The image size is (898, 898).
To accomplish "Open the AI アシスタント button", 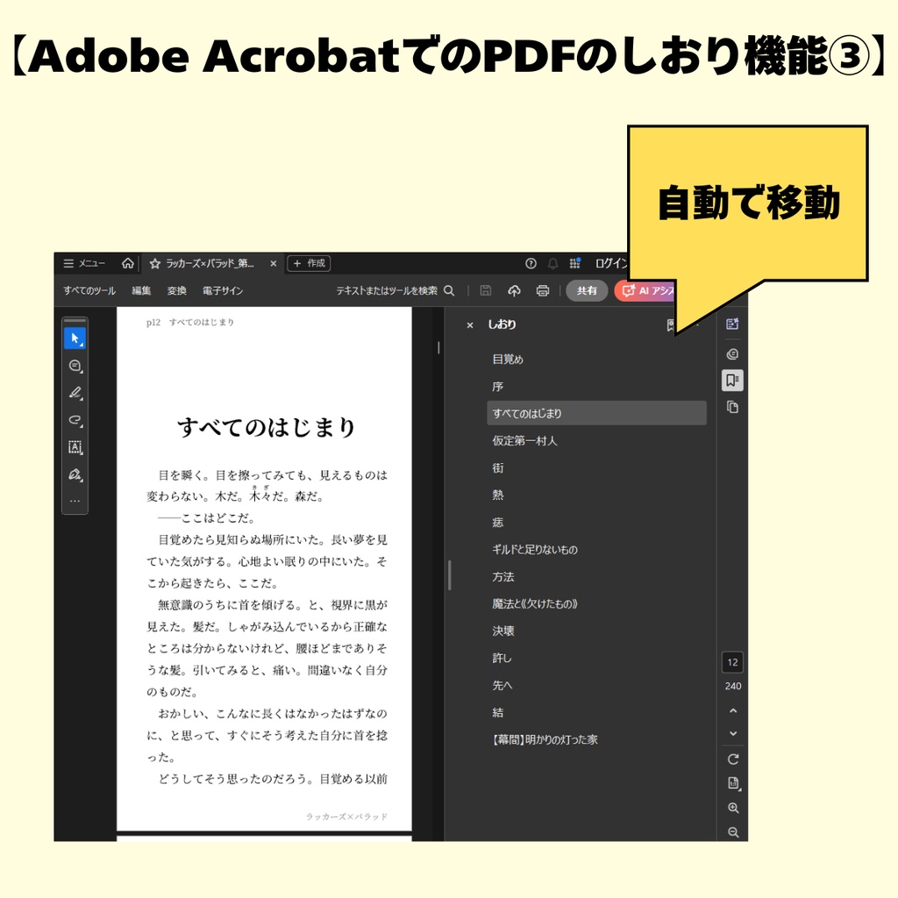I will click(645, 291).
